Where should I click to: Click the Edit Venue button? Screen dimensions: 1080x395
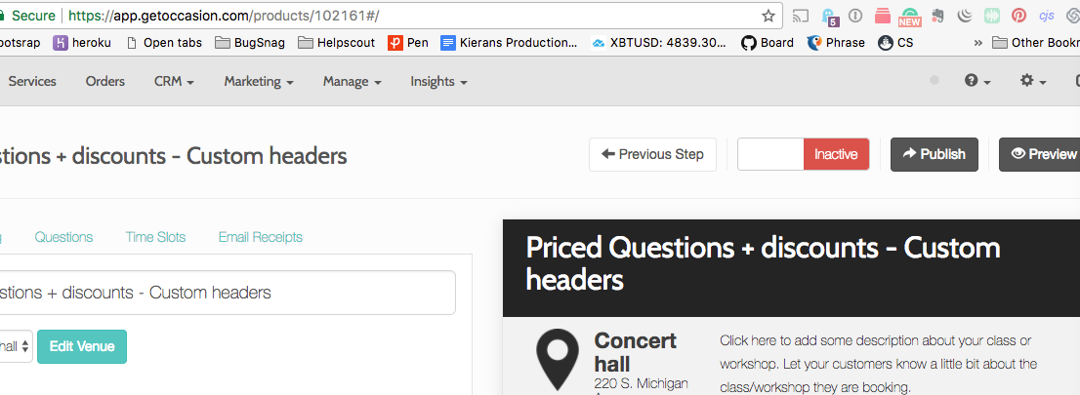point(82,346)
